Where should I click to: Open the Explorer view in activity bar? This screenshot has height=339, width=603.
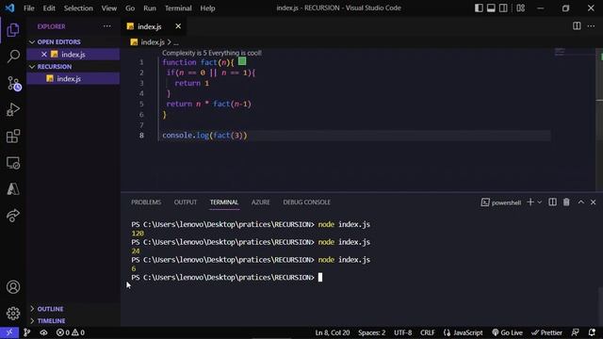(13, 30)
